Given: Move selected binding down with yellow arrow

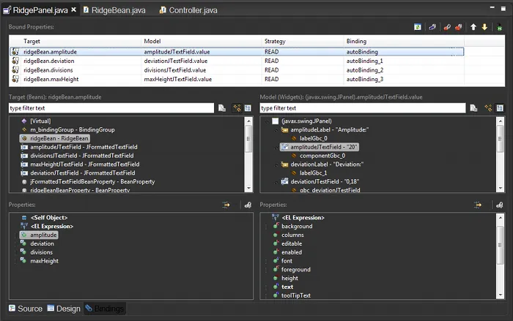Looking at the screenshot, I should pos(484,27).
